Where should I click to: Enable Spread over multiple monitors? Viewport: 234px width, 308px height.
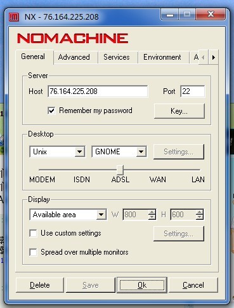[x=34, y=252]
